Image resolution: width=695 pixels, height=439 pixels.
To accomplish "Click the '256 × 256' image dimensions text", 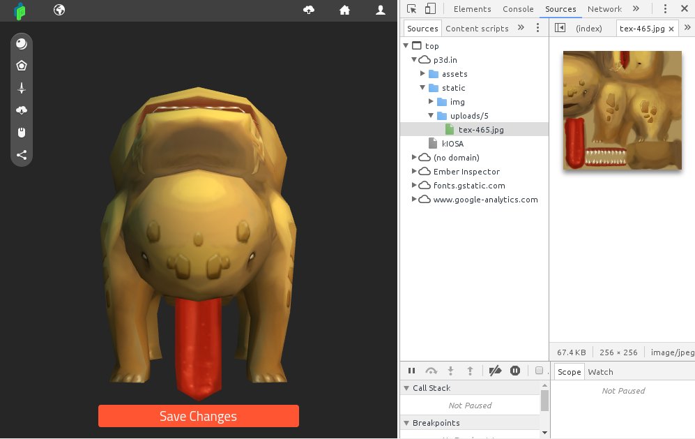I will tap(618, 352).
